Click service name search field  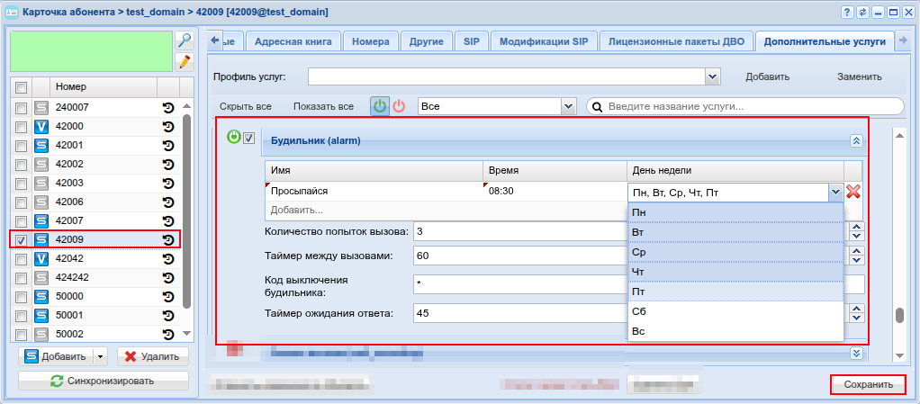[x=745, y=107]
